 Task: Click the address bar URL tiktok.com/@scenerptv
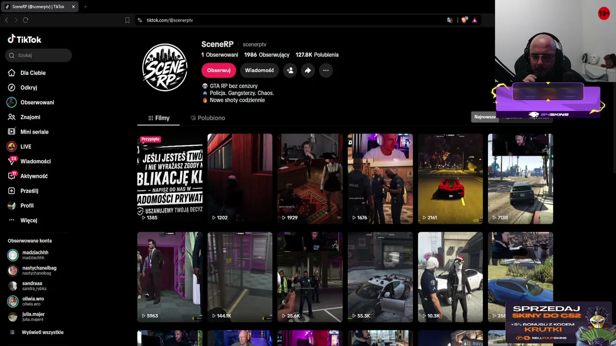pos(170,20)
